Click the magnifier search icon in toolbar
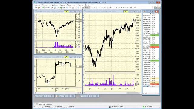Image resolution: width=194 pixels, height=109 pixels. coord(79,8)
